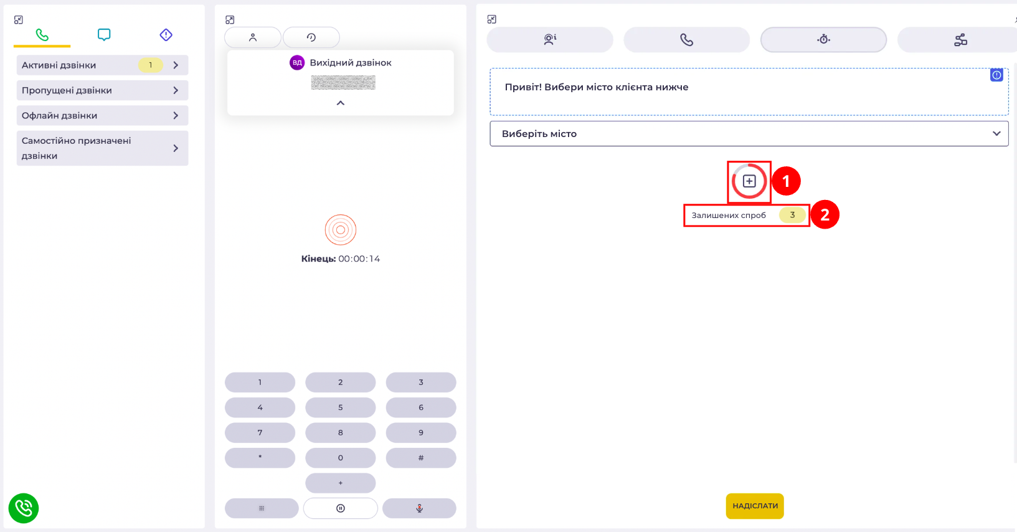Expand Пропущені дзвінки section
Screen dimensions: 1017x532
102,90
